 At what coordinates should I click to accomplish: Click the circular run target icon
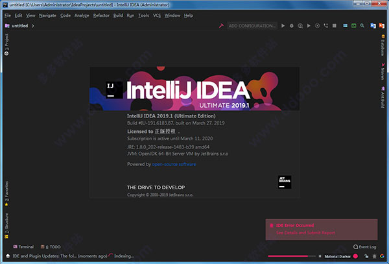point(317,26)
